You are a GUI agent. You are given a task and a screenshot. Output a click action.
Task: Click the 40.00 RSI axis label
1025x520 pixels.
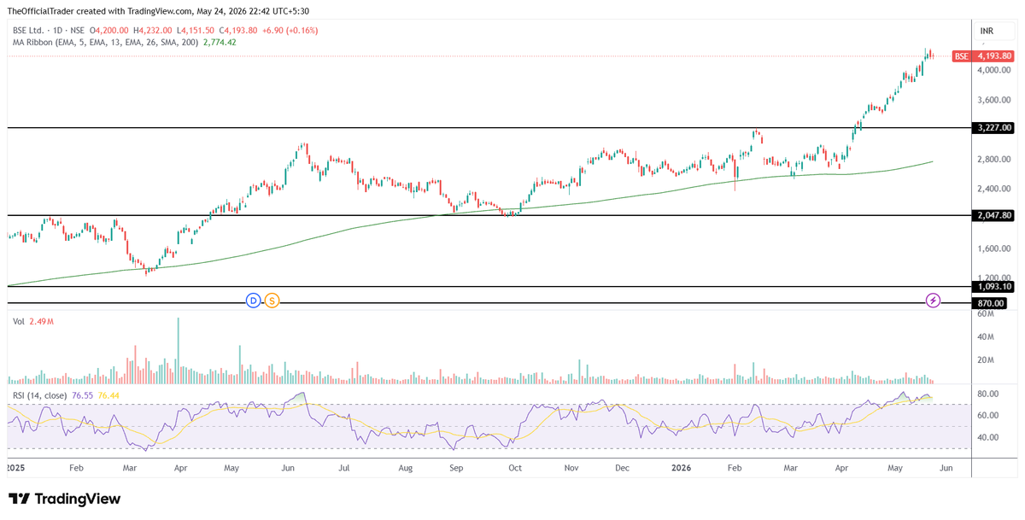[988, 437]
